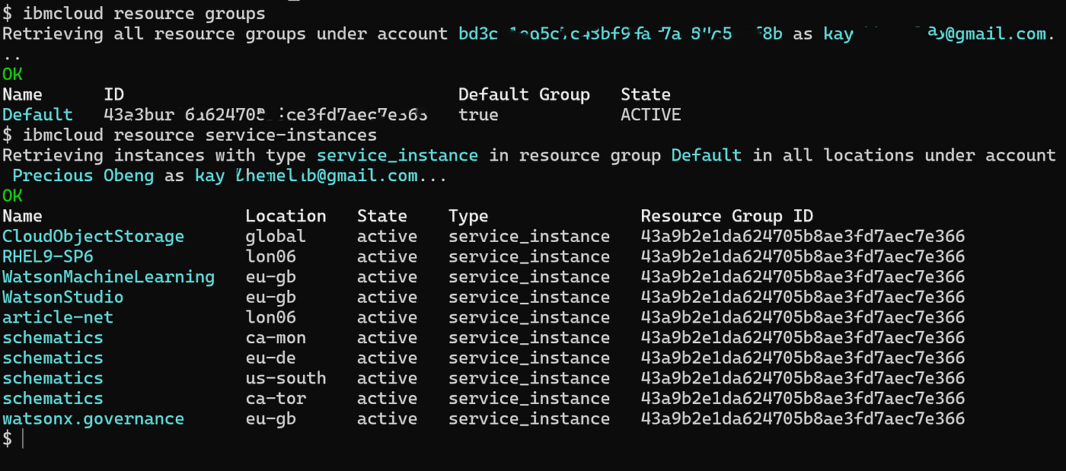Viewport: 1066px width, 471px height.
Task: Click 'schematics' in the ca-mon row
Action: (53, 338)
